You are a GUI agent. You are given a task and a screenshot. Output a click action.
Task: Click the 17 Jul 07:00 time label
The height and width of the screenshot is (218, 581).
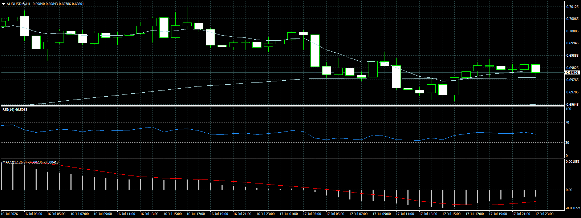point(358,214)
